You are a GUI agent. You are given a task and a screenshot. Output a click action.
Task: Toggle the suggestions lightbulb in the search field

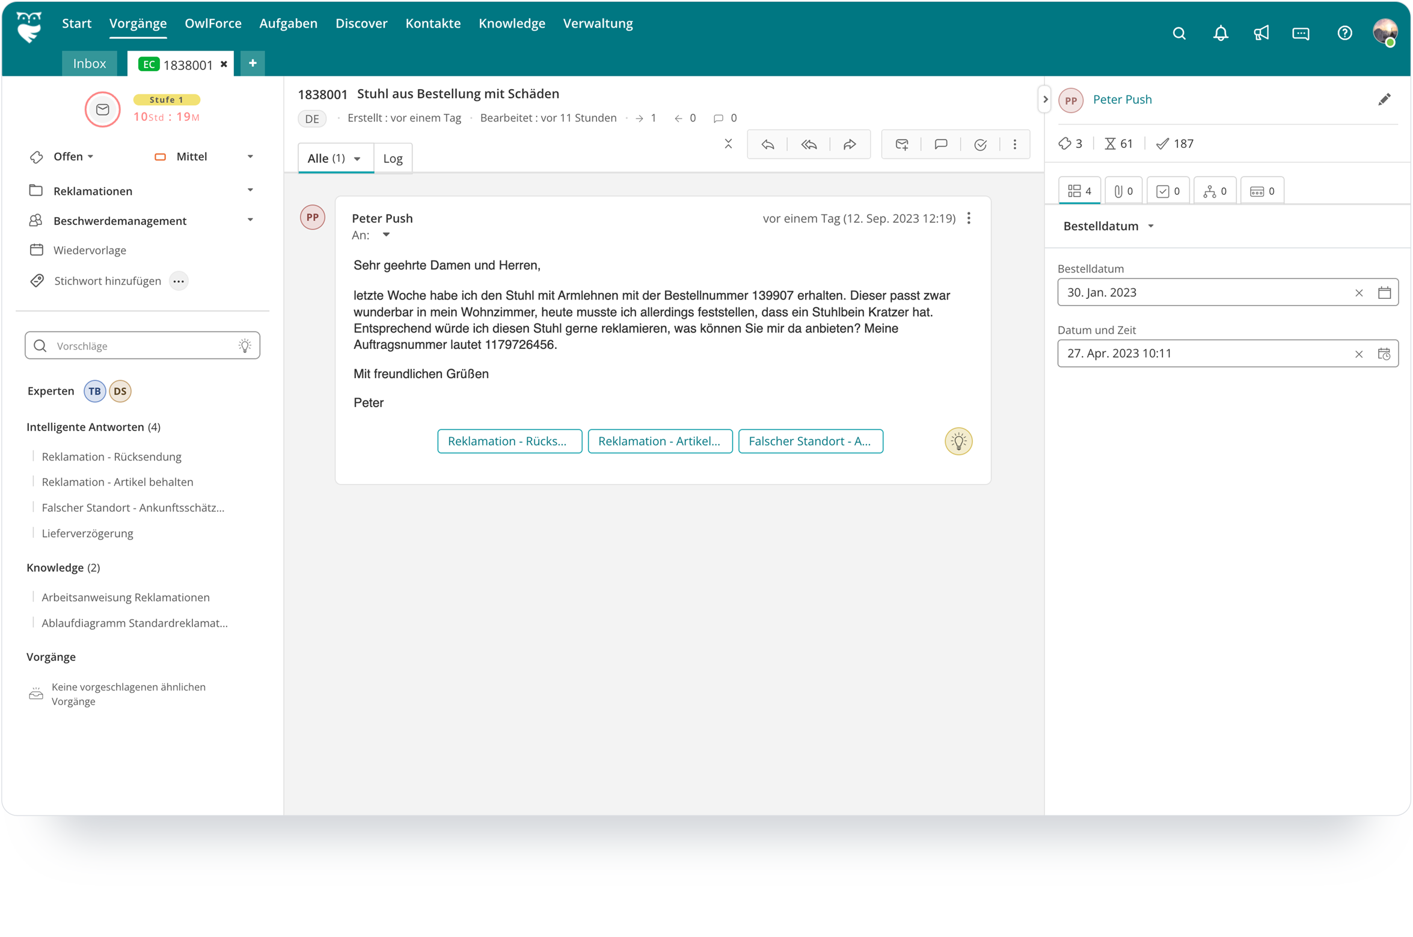click(x=245, y=345)
